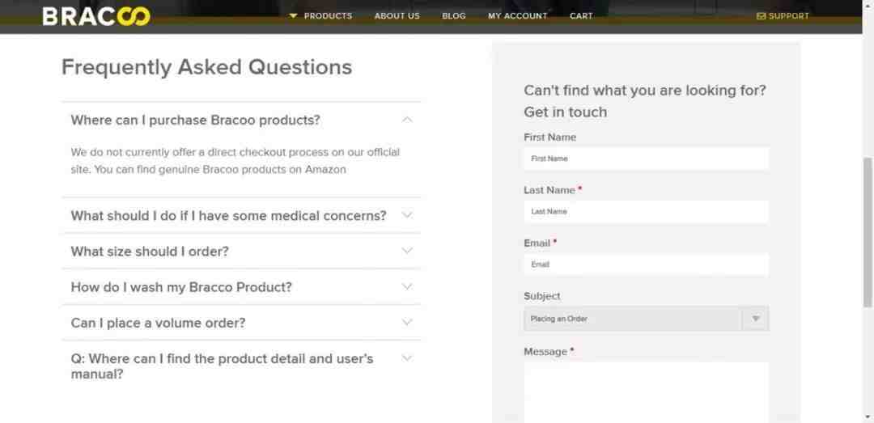View the Cart page

click(x=581, y=16)
